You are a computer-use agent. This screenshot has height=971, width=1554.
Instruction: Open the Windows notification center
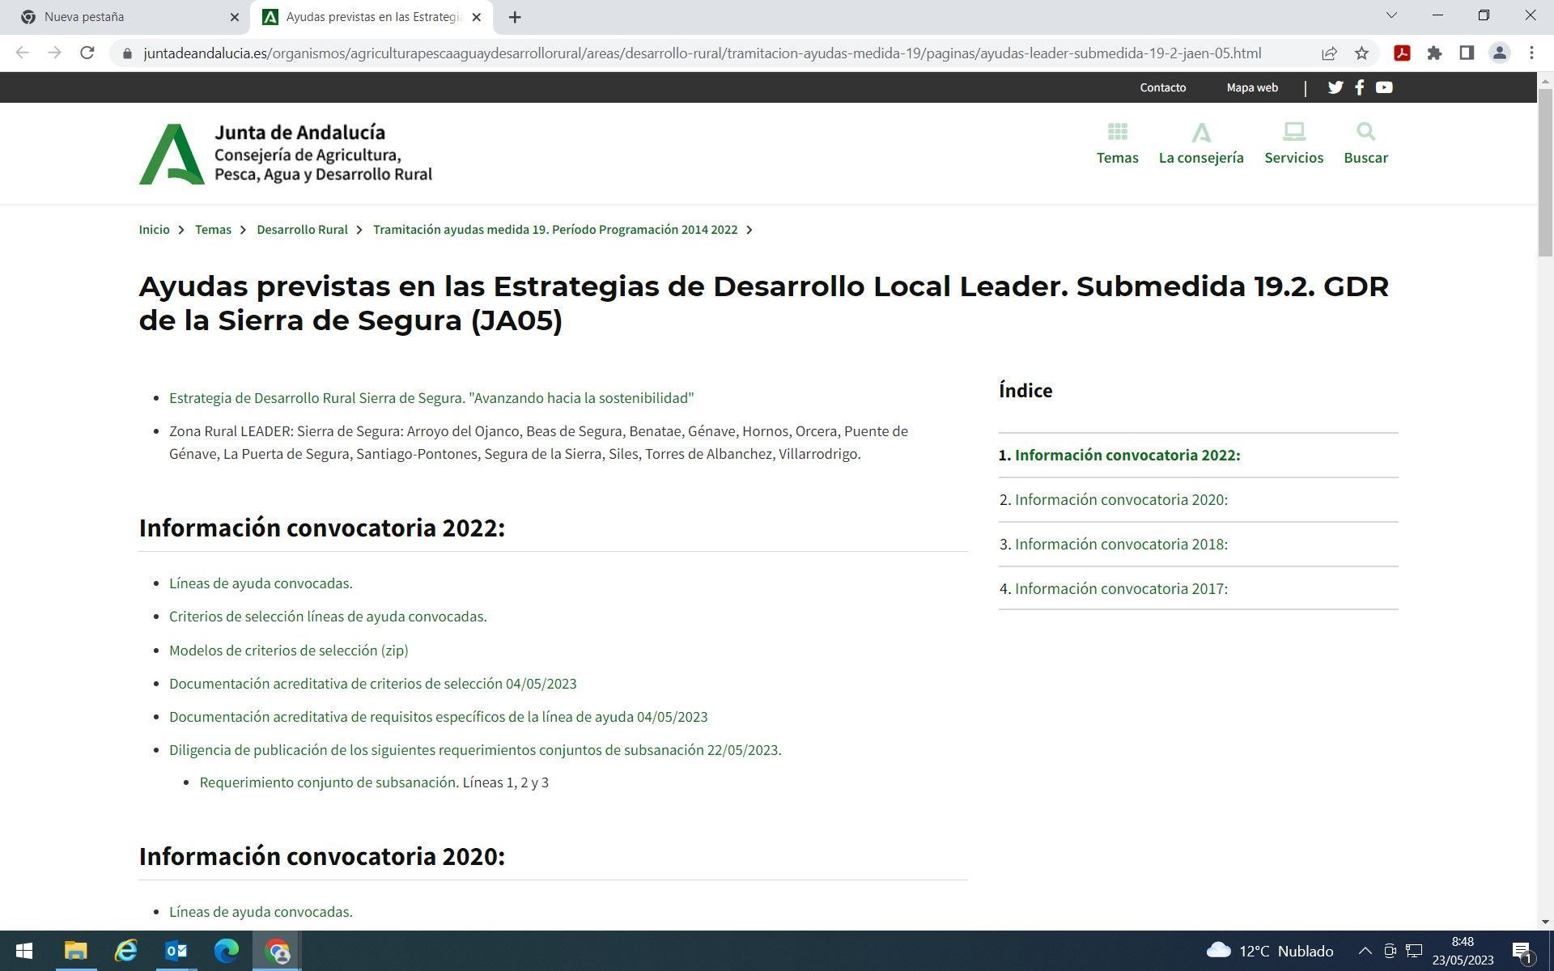coord(1522,951)
